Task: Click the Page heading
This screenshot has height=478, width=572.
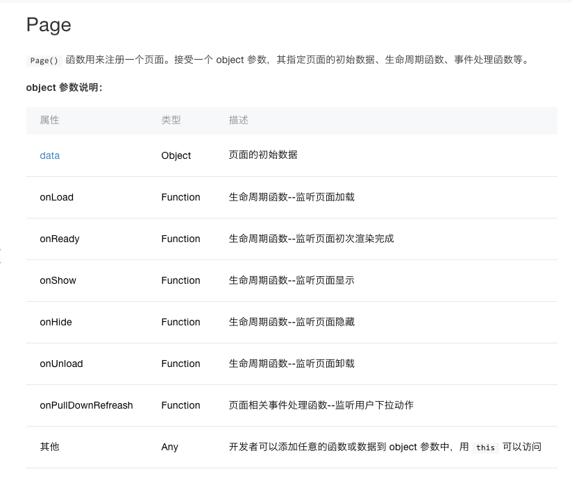Action: (x=49, y=25)
